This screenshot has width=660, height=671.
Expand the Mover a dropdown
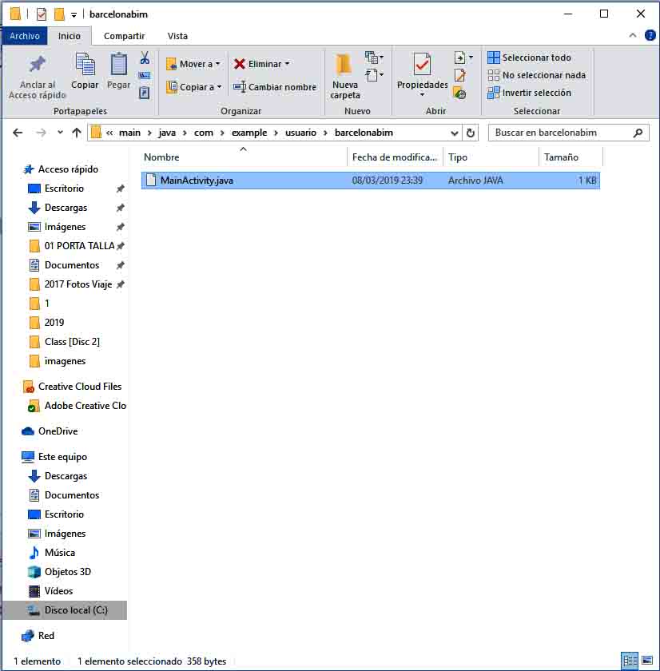[x=218, y=64]
